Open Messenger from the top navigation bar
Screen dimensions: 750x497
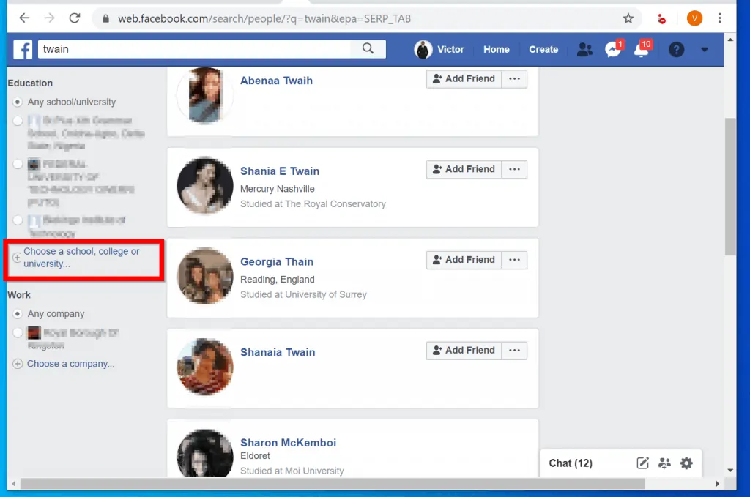click(612, 49)
